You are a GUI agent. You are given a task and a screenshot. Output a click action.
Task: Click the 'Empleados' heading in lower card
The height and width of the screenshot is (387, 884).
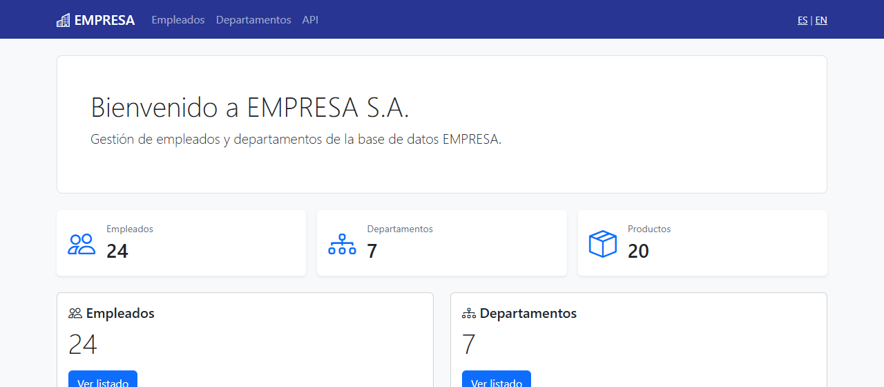120,313
